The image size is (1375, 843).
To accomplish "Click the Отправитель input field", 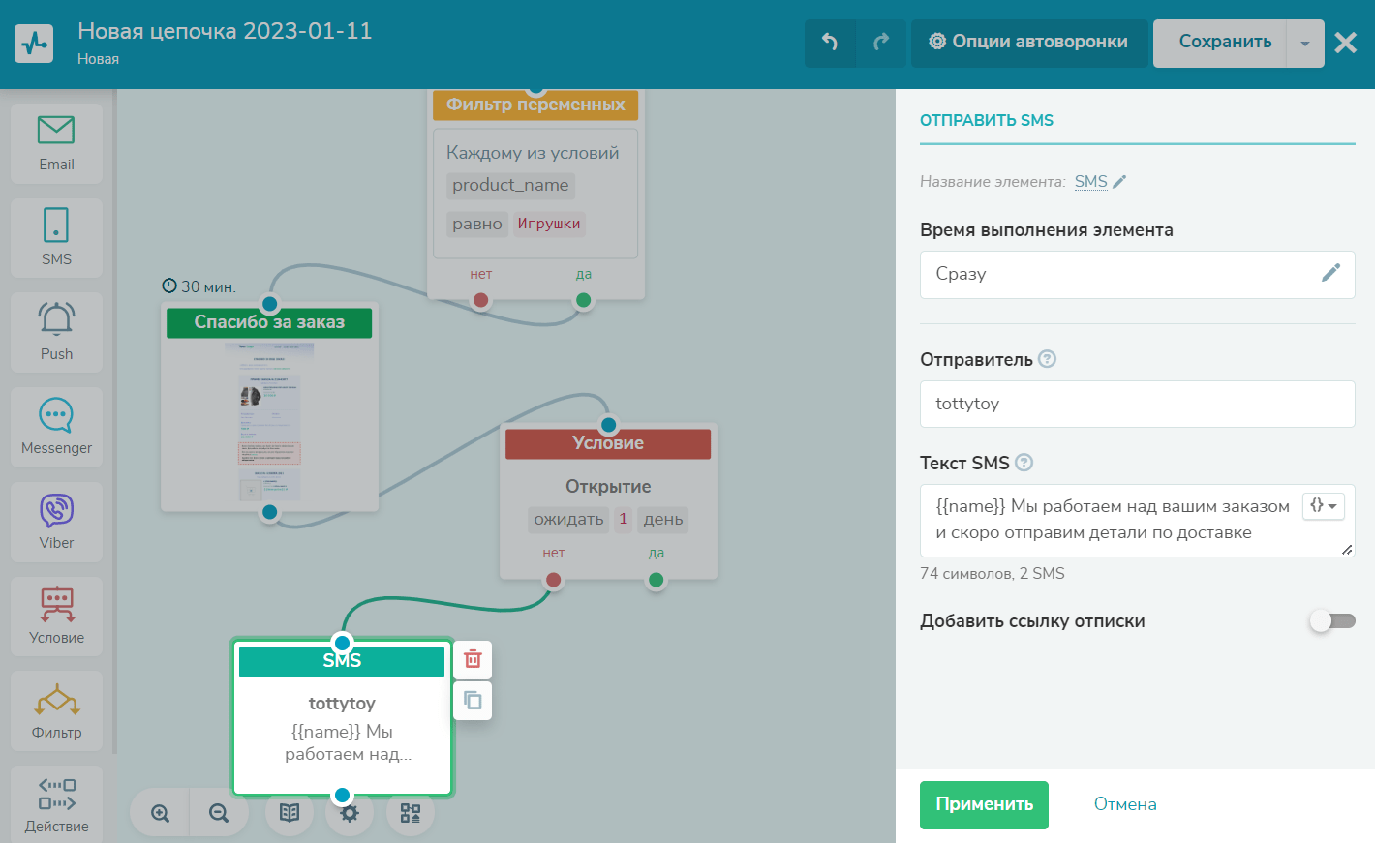I will pyautogui.click(x=1138, y=404).
